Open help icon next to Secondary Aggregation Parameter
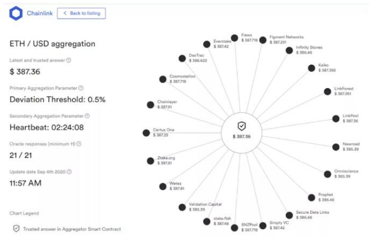The width and height of the screenshot is (388, 246). pos(88,116)
